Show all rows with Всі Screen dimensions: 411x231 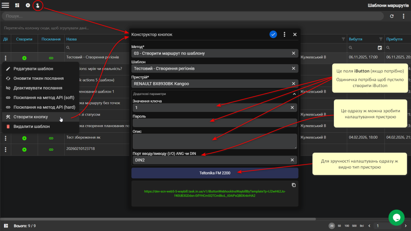(x=362, y=226)
